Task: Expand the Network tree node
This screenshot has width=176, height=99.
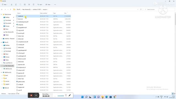Action: tap(1, 88)
